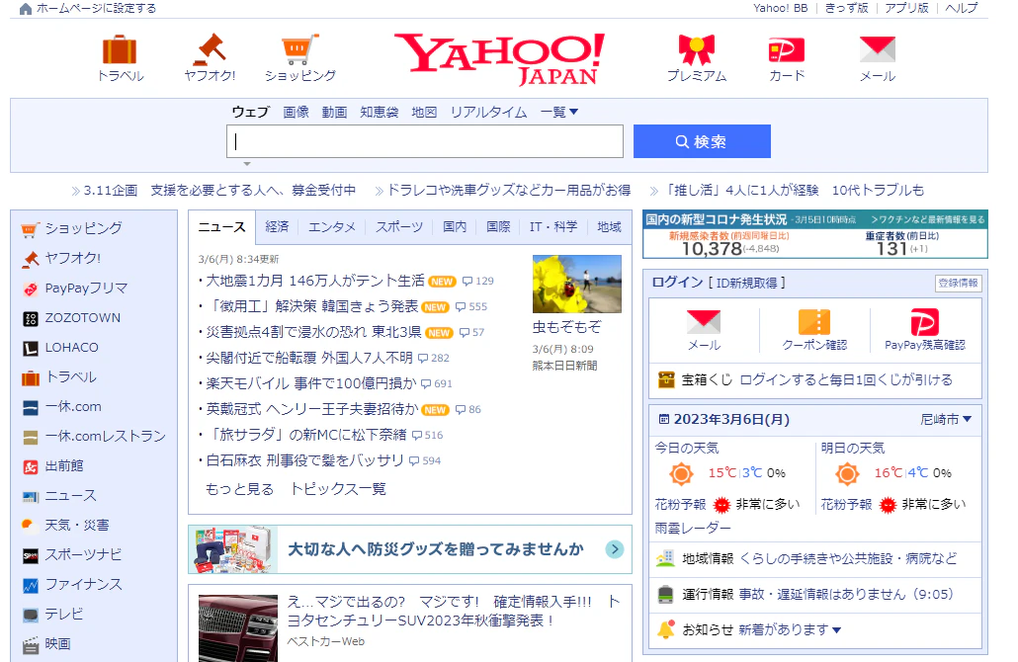The height and width of the screenshot is (662, 1018).
Task: Switch to the IT・科学 news tab
Action: [x=553, y=227]
